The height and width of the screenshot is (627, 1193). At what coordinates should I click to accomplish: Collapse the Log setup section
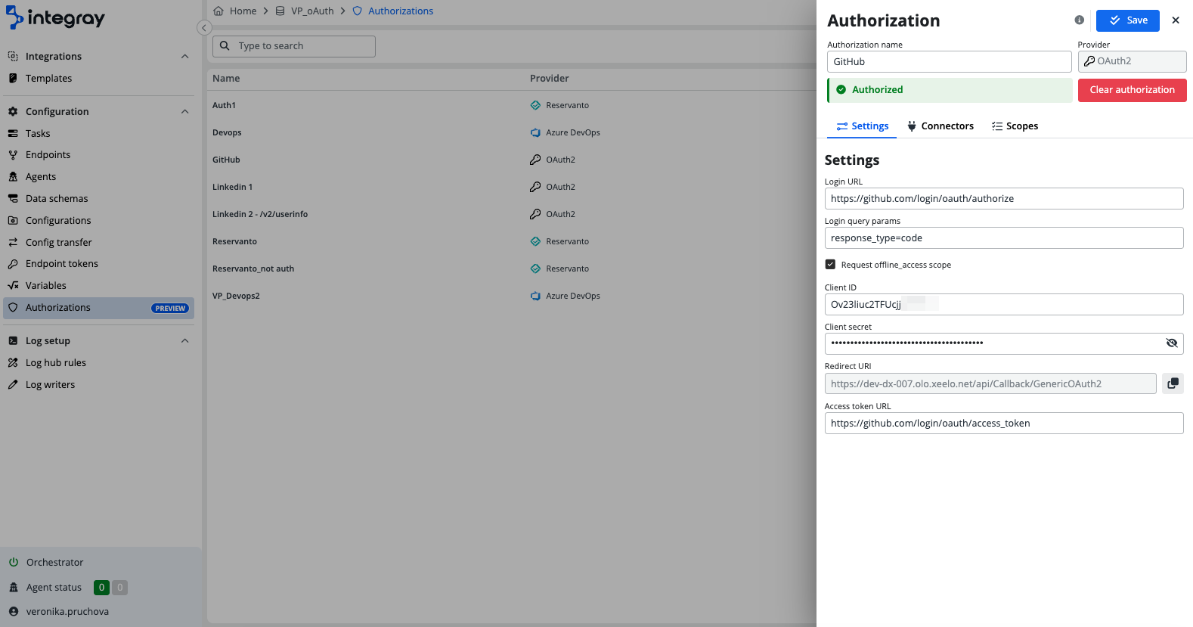[x=185, y=341]
